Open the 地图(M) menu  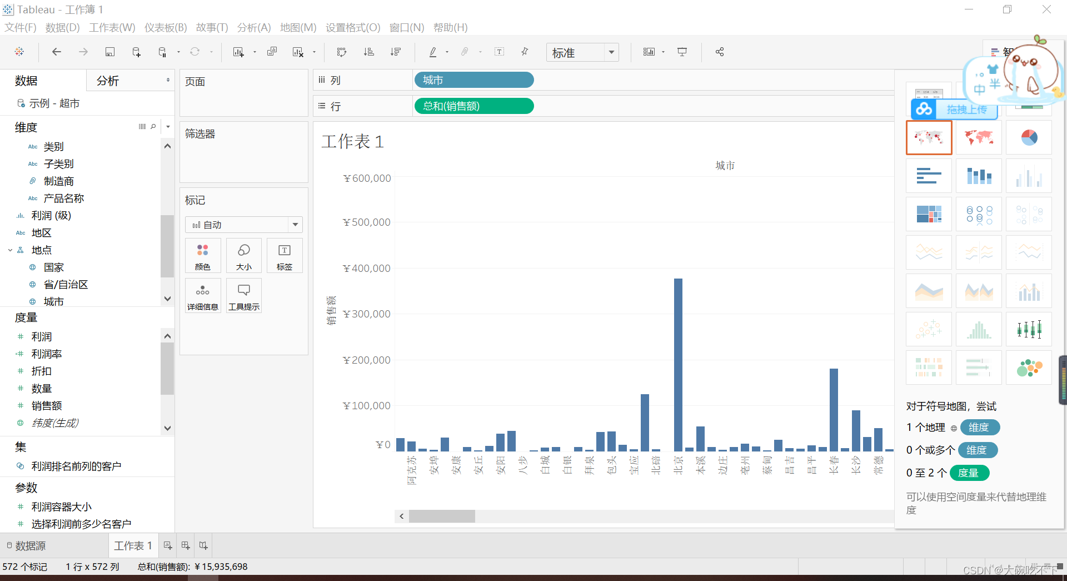[x=298, y=27]
